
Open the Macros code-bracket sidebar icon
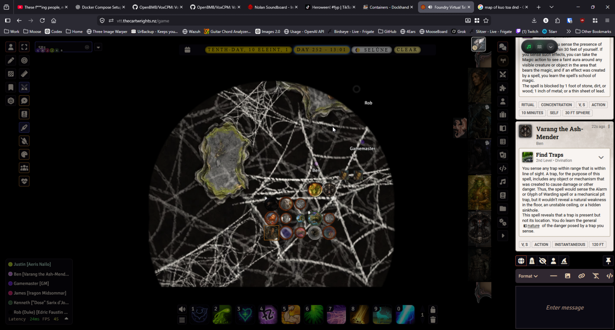[503, 168]
